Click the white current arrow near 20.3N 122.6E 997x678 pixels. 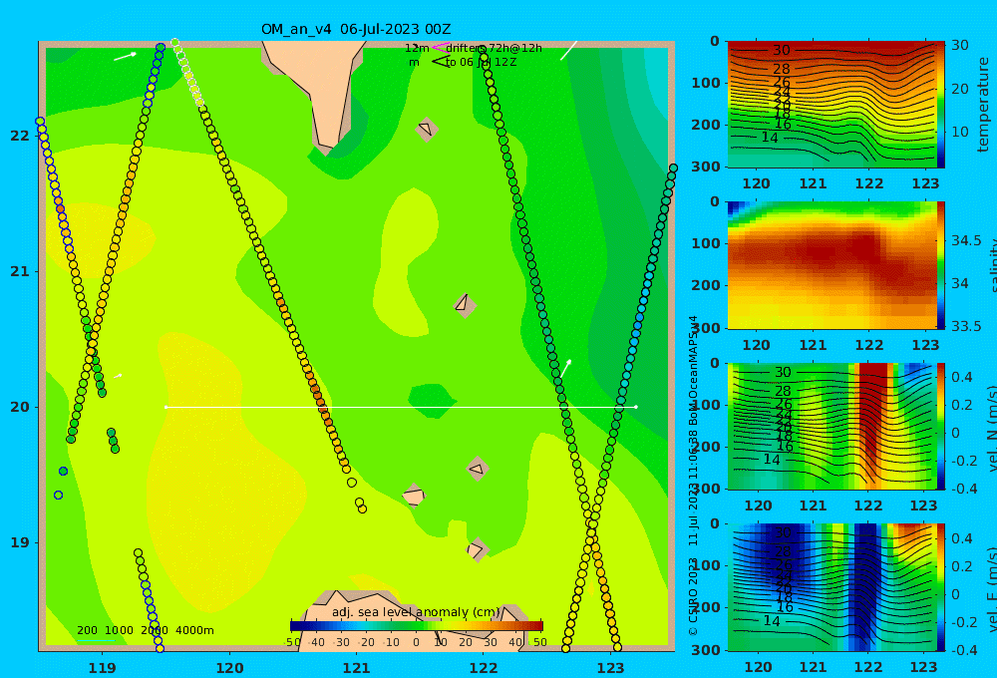(x=565, y=369)
